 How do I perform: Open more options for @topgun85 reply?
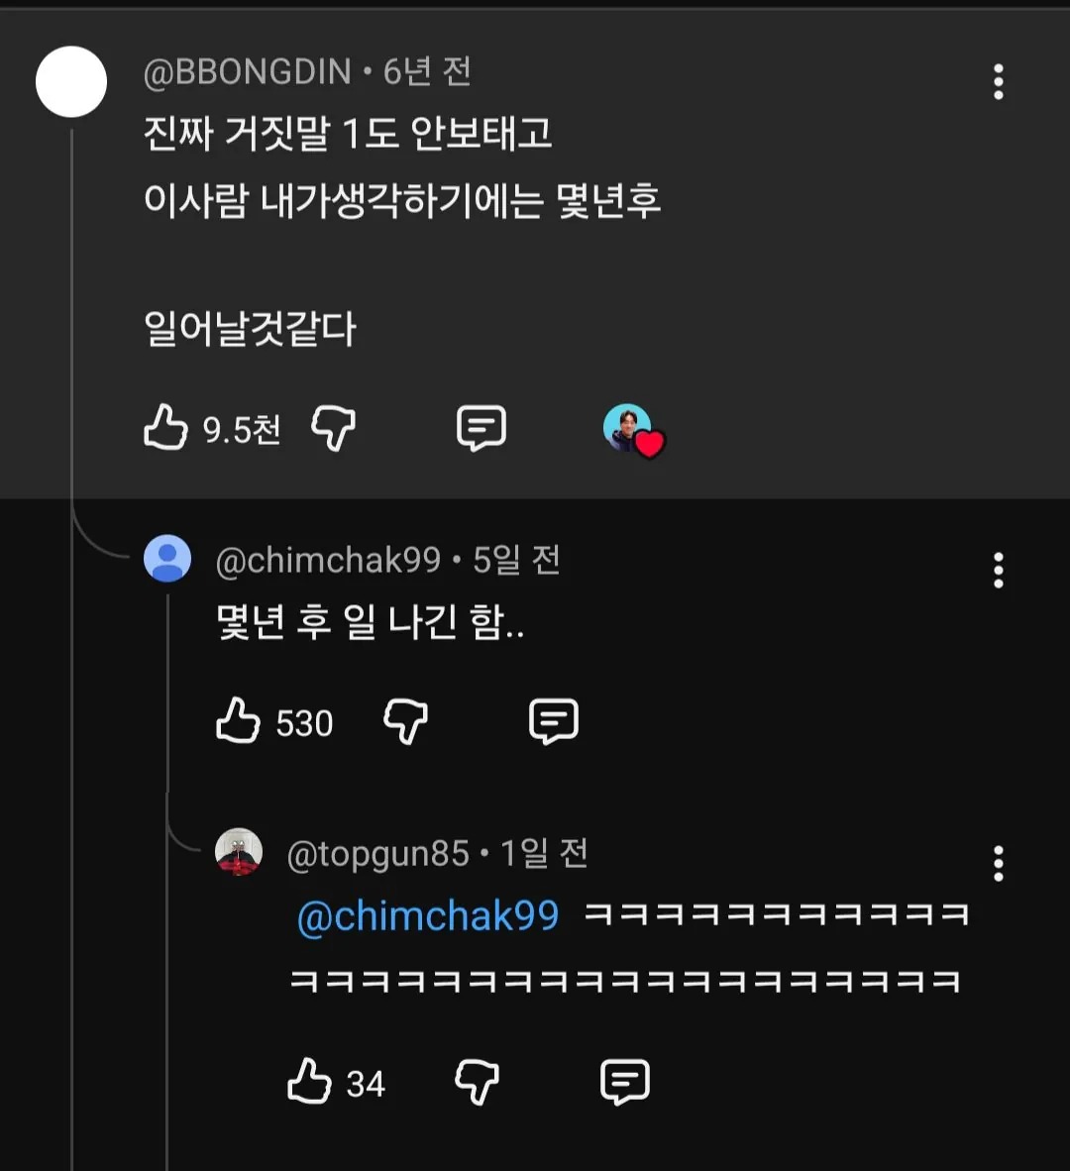click(999, 864)
